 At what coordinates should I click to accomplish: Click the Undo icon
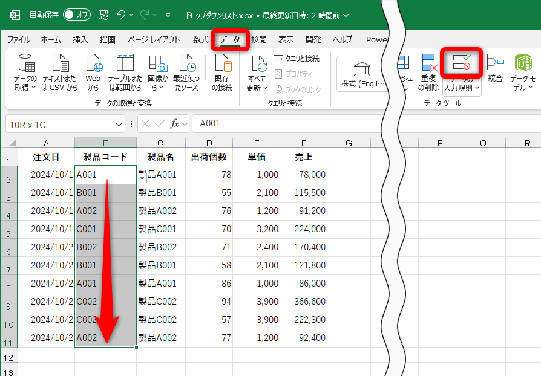(121, 15)
